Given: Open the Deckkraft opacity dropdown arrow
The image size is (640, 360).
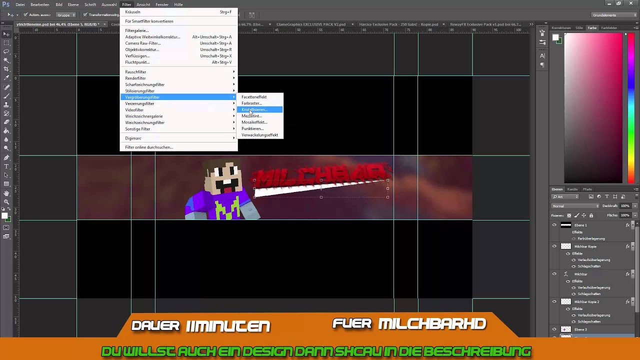Looking at the screenshot, I should [x=635, y=206].
